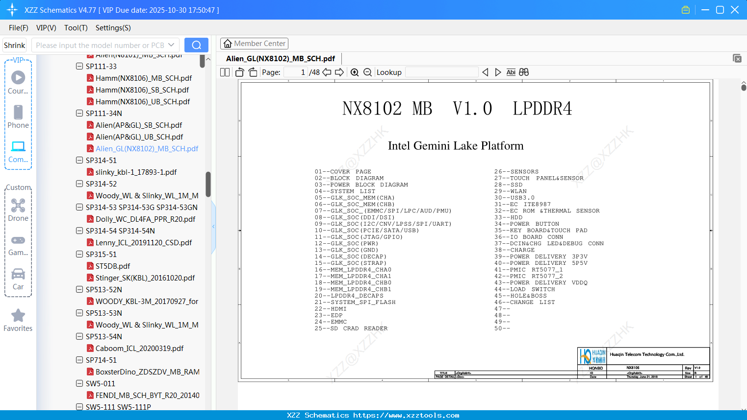Collapse the SP314-52 tree node
Image resolution: width=747 pixels, height=420 pixels.
pos(79,184)
